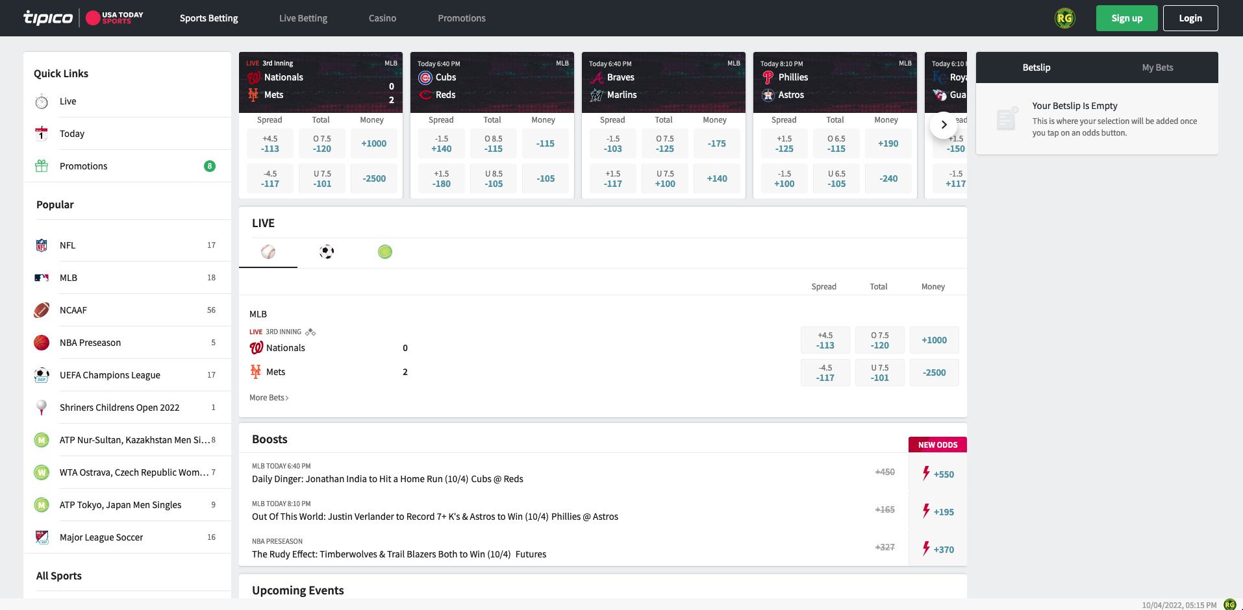Click the UEFA Champions League ball icon
This screenshot has height=610, width=1243.
(42, 375)
